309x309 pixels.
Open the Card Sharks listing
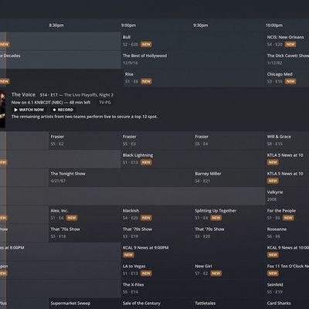coord(287,304)
